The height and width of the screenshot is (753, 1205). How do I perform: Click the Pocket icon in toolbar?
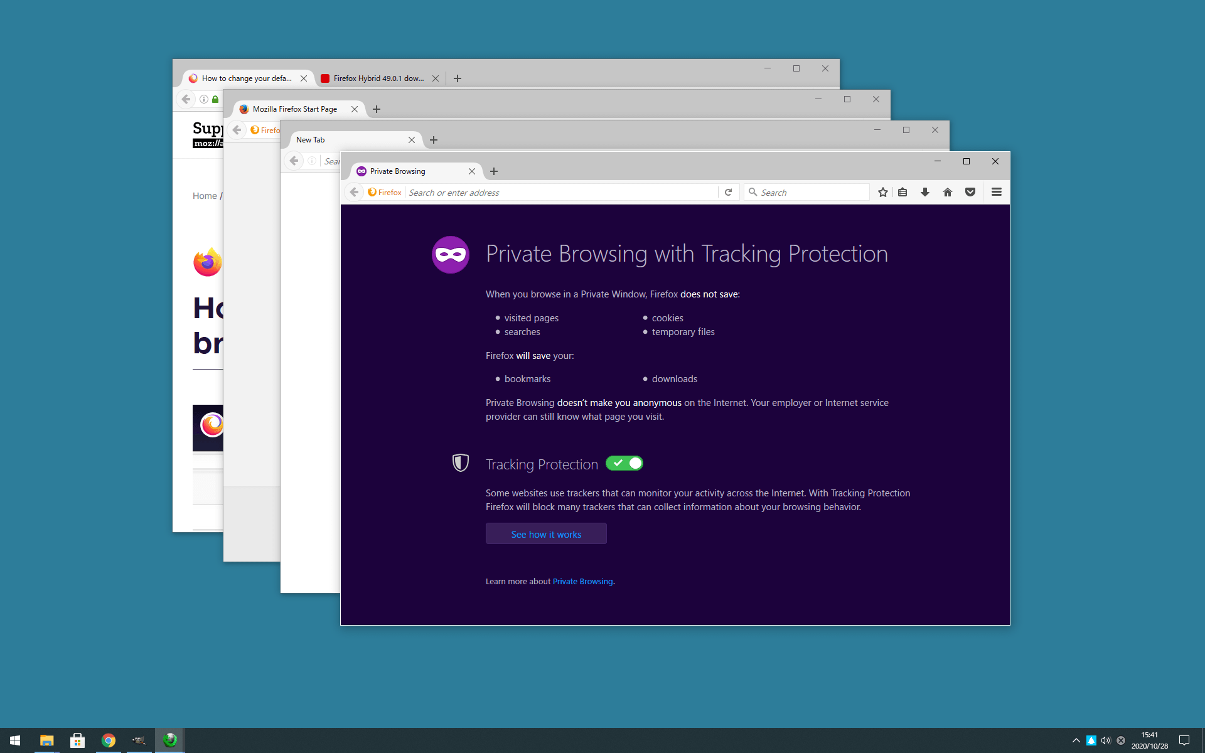click(x=970, y=193)
